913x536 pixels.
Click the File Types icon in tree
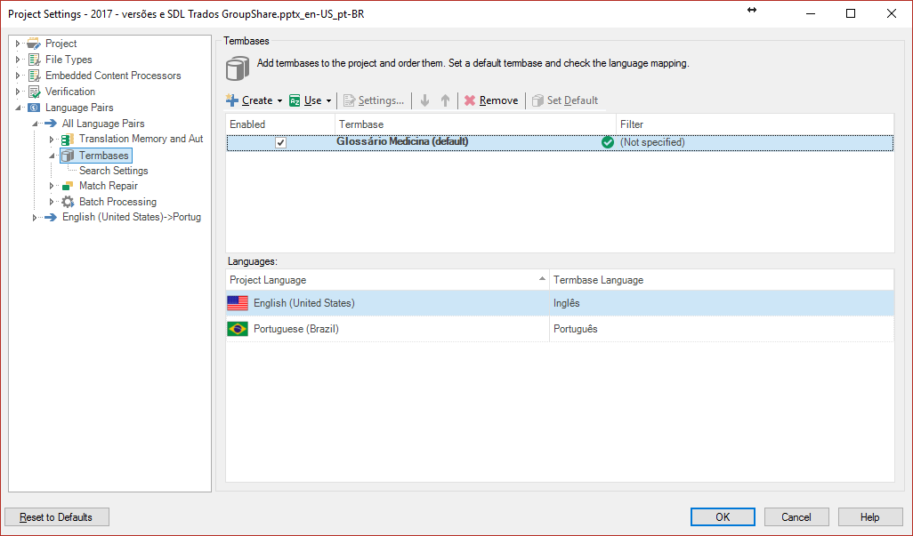coord(34,60)
